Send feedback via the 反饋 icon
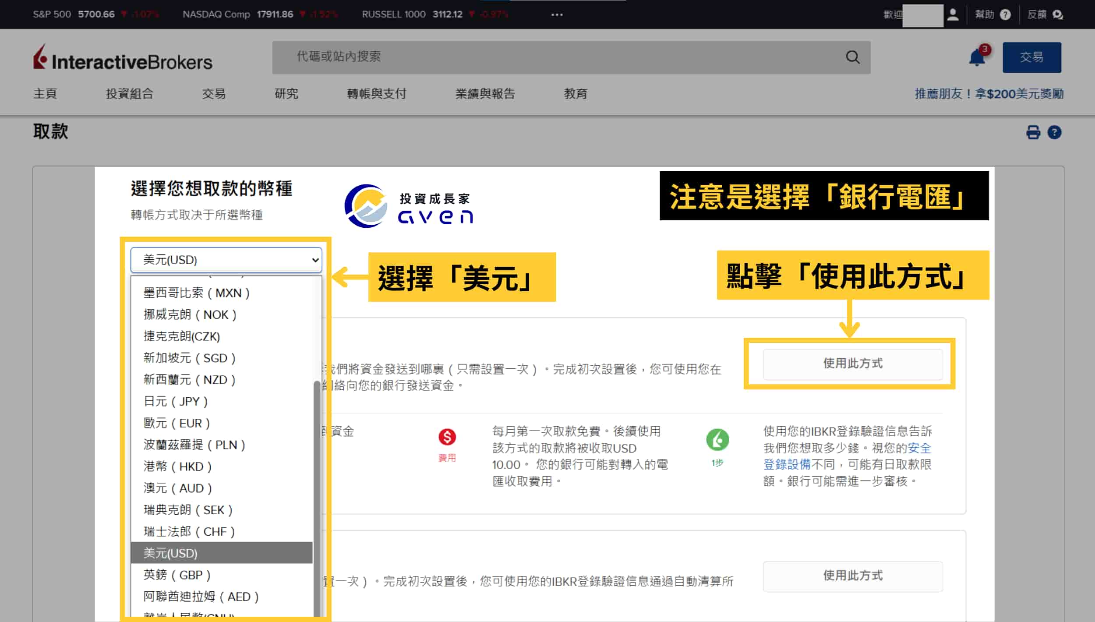This screenshot has width=1095, height=622. [1058, 14]
